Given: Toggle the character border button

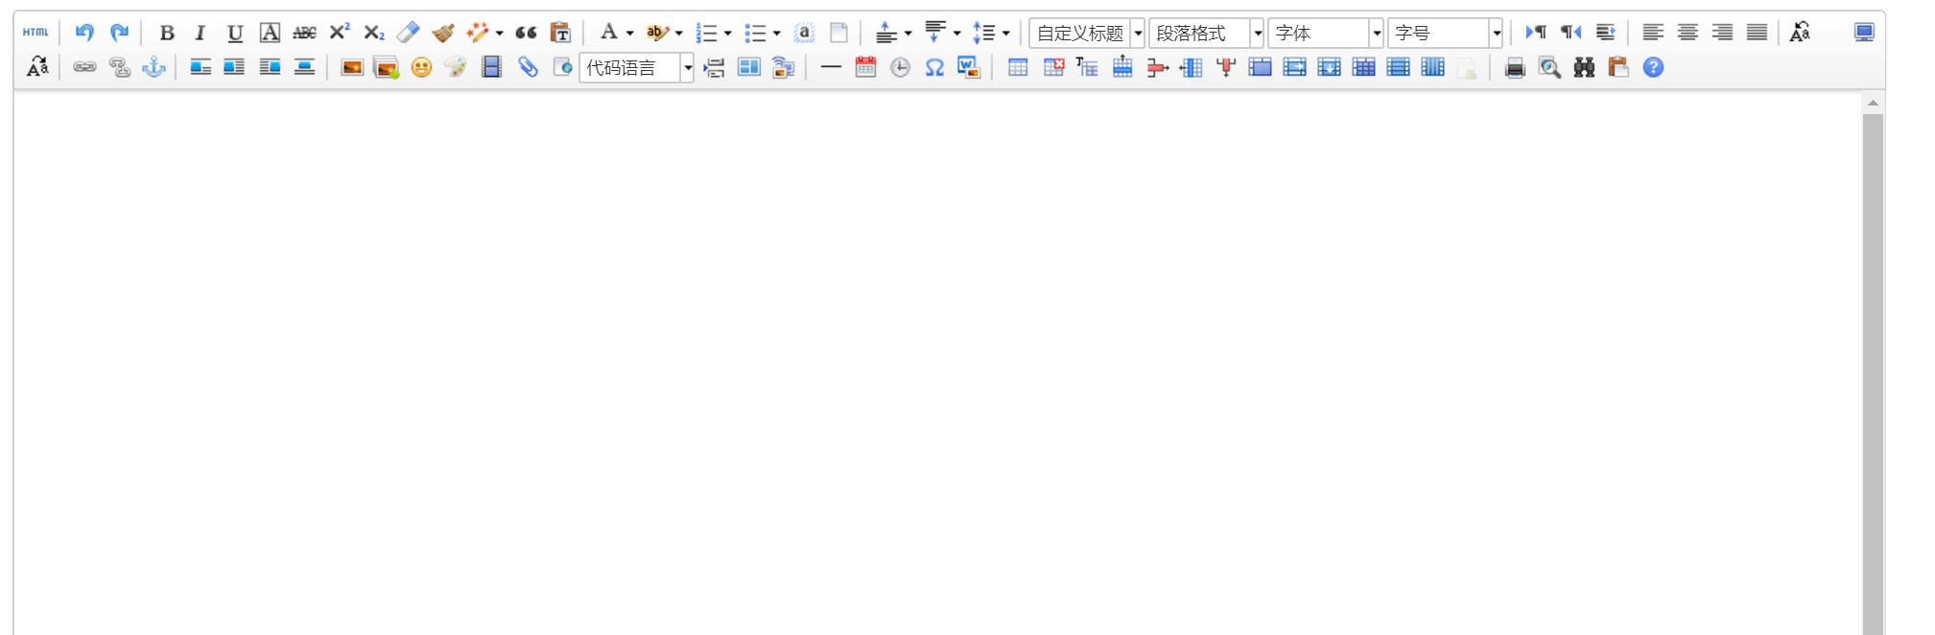Looking at the screenshot, I should tap(271, 33).
